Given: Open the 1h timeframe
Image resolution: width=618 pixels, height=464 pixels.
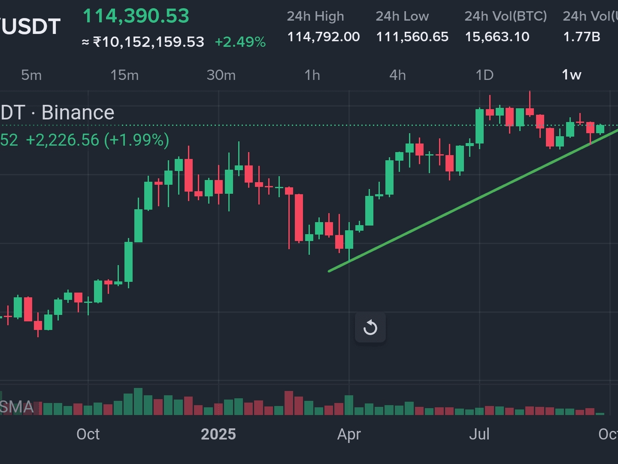Looking at the screenshot, I should pyautogui.click(x=312, y=75).
